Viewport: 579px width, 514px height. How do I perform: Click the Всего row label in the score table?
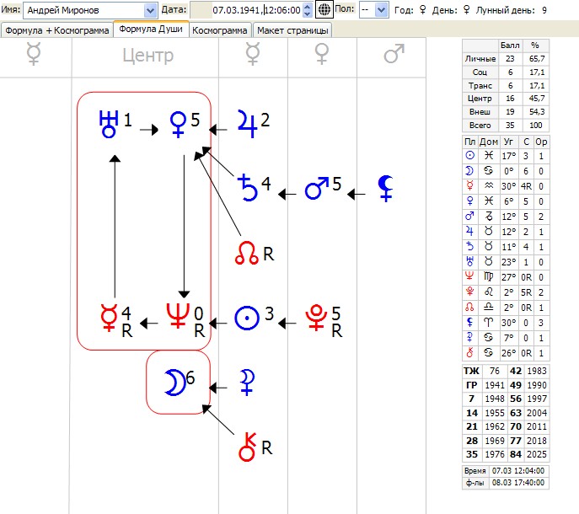(480, 126)
